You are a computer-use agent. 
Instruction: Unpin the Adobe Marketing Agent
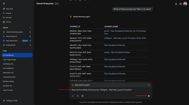(x=30, y=32)
